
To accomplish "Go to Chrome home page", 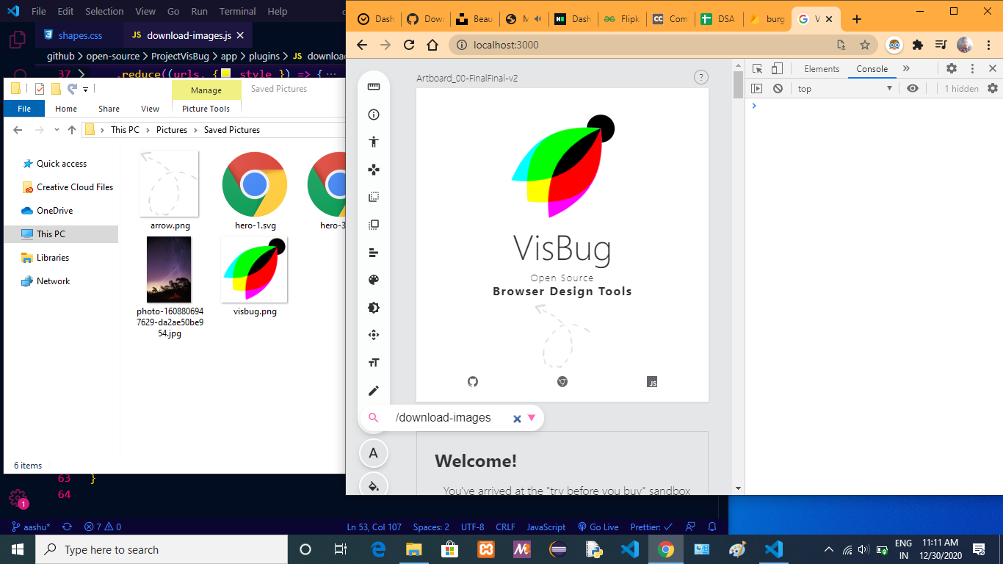I will pyautogui.click(x=432, y=45).
